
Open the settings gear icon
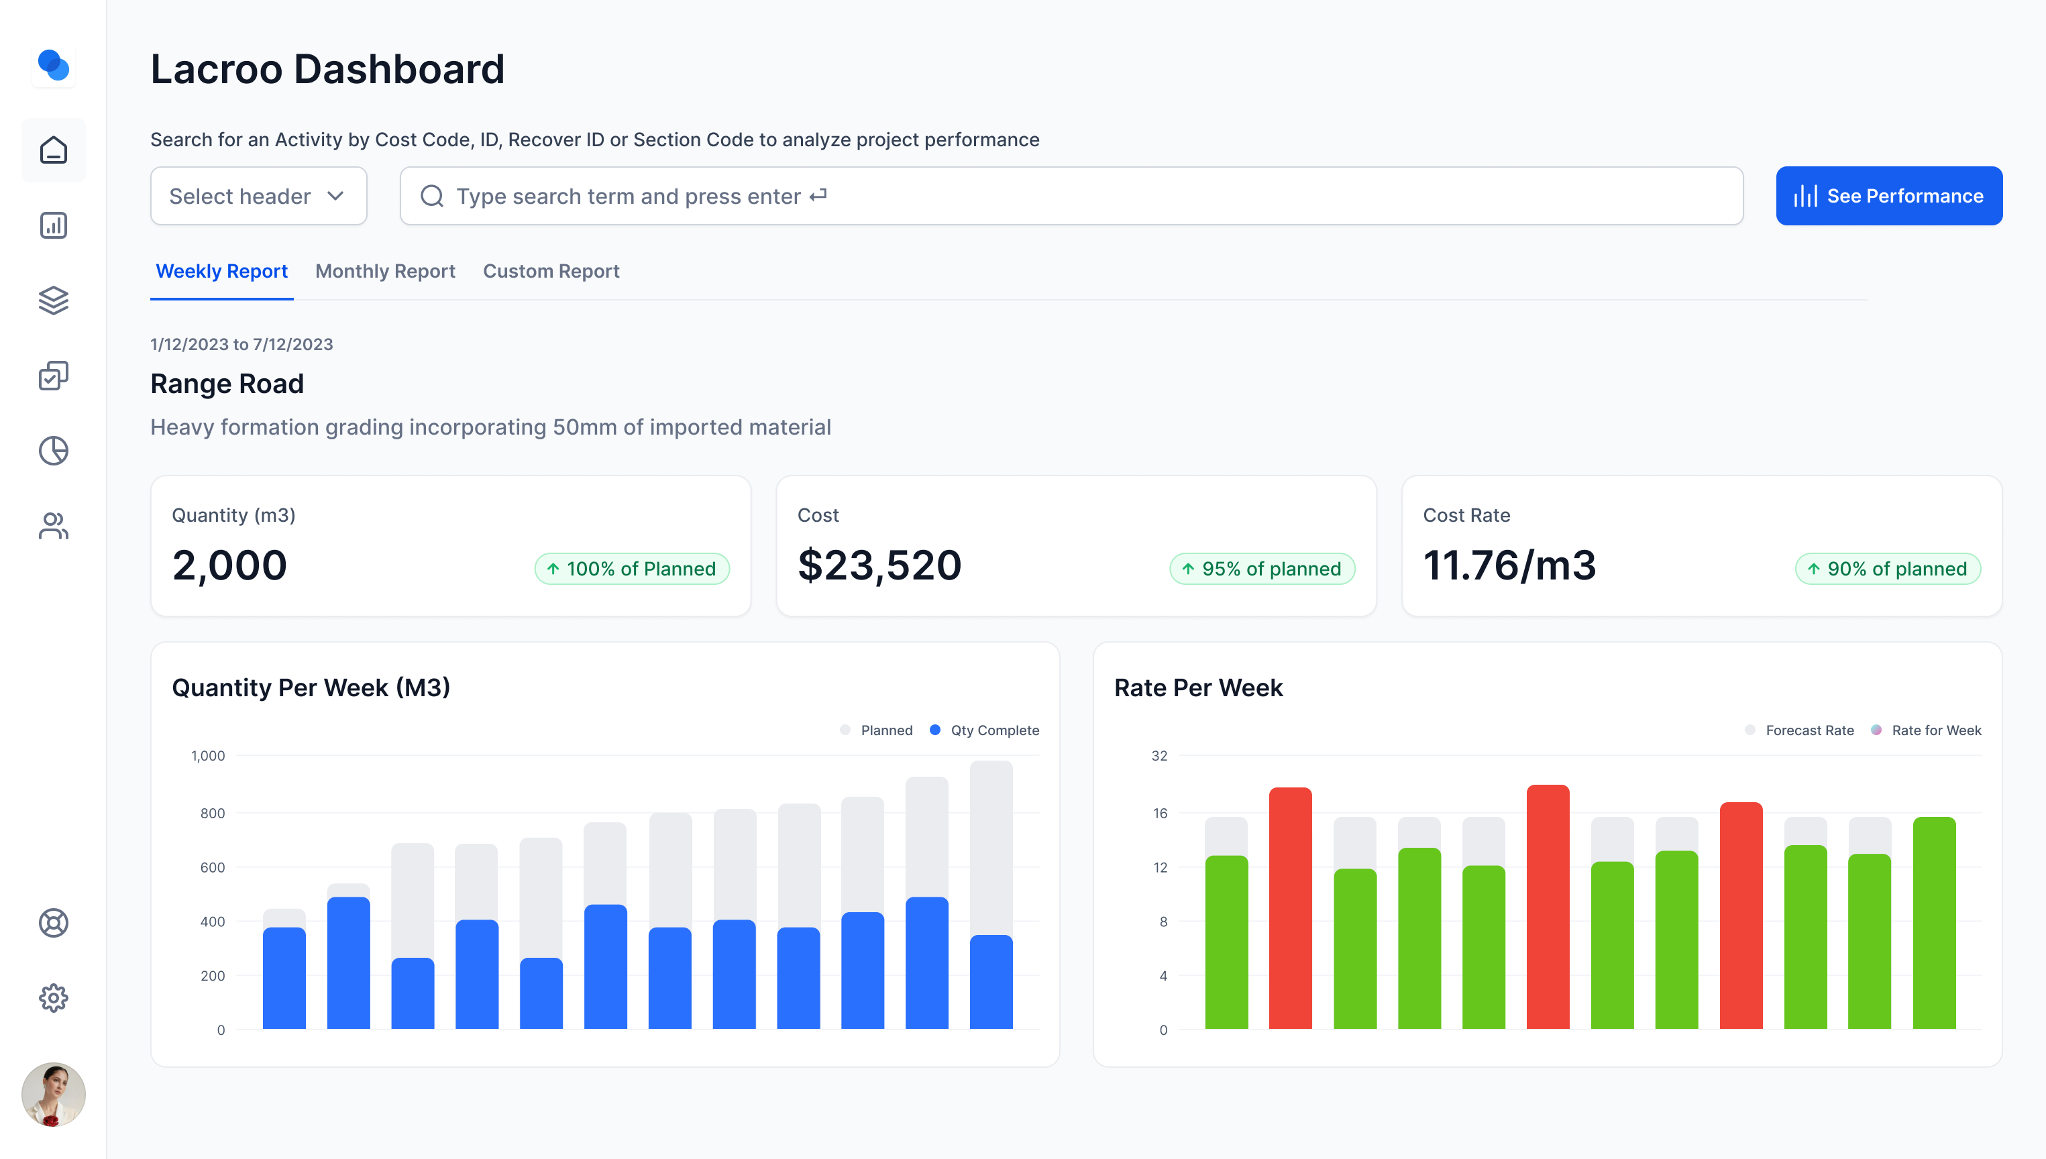point(54,997)
